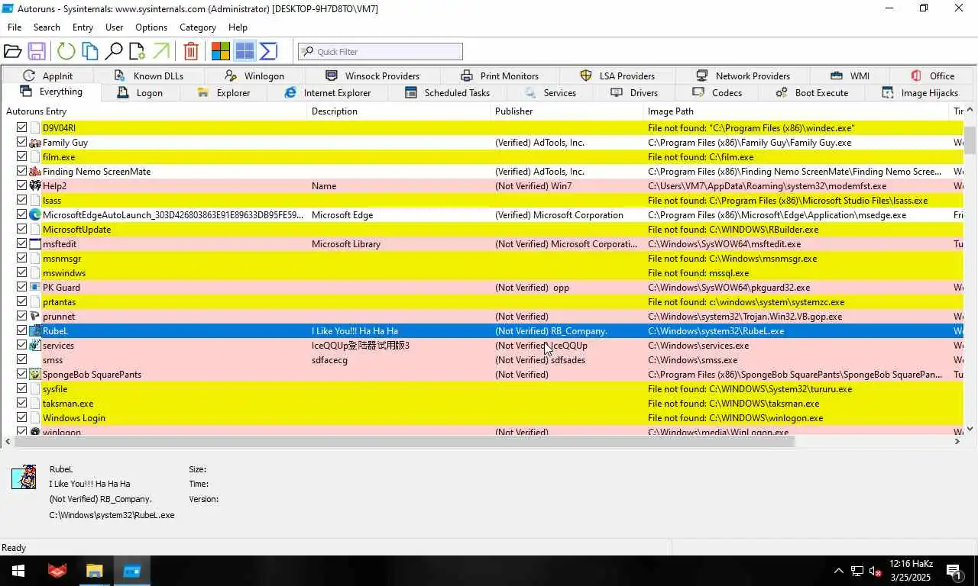Click the Open file toolbar icon
This screenshot has width=978, height=586.
point(12,51)
